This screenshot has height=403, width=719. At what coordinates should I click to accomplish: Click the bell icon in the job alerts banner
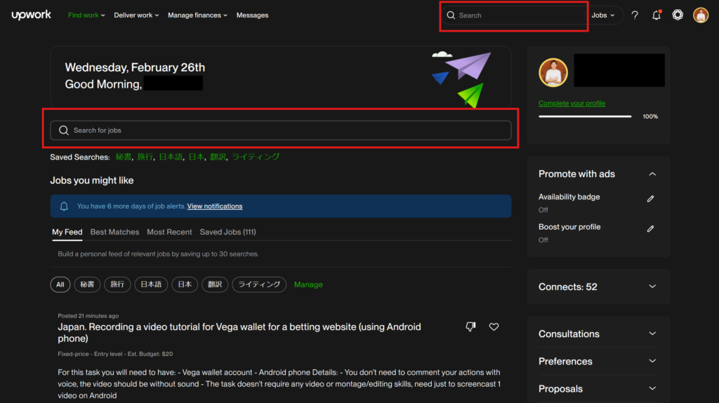pyautogui.click(x=64, y=206)
